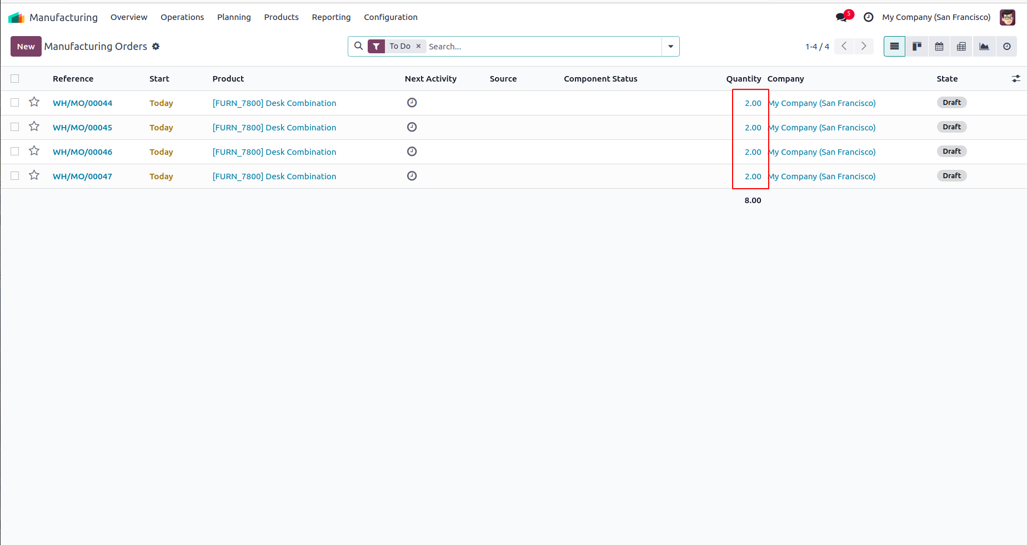This screenshot has width=1027, height=545.
Task: Open the Operations menu
Action: (182, 17)
